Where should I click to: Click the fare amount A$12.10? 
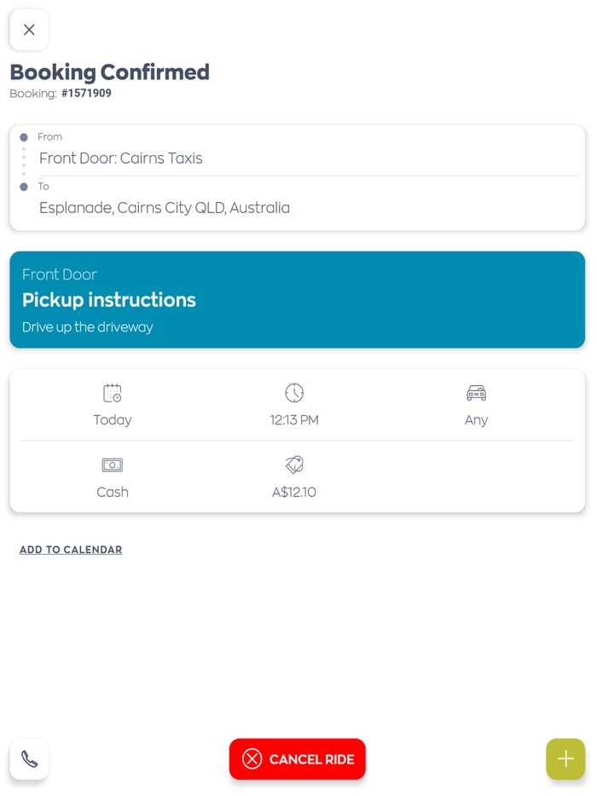(x=294, y=492)
